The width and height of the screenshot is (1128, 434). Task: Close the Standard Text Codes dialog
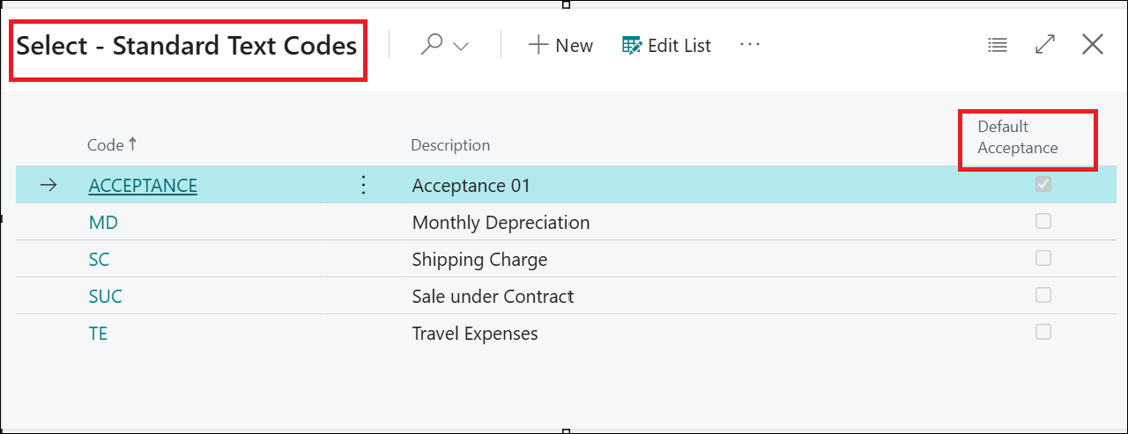tap(1093, 45)
